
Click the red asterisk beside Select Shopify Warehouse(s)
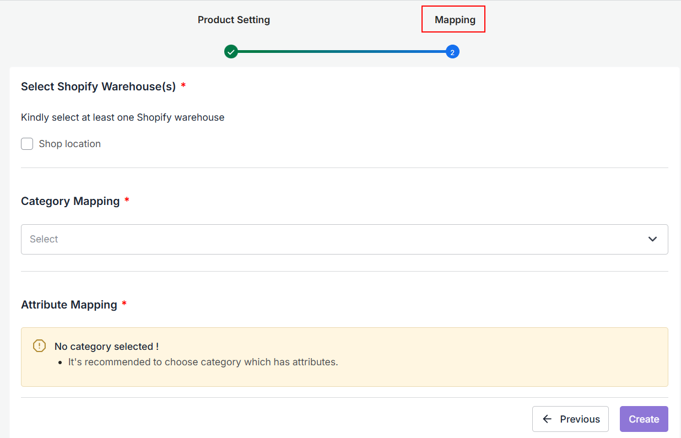[x=183, y=86]
